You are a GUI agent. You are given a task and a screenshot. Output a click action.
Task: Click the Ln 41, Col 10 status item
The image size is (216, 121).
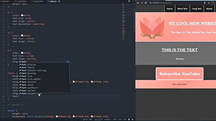pyautogui.click(x=98, y=120)
